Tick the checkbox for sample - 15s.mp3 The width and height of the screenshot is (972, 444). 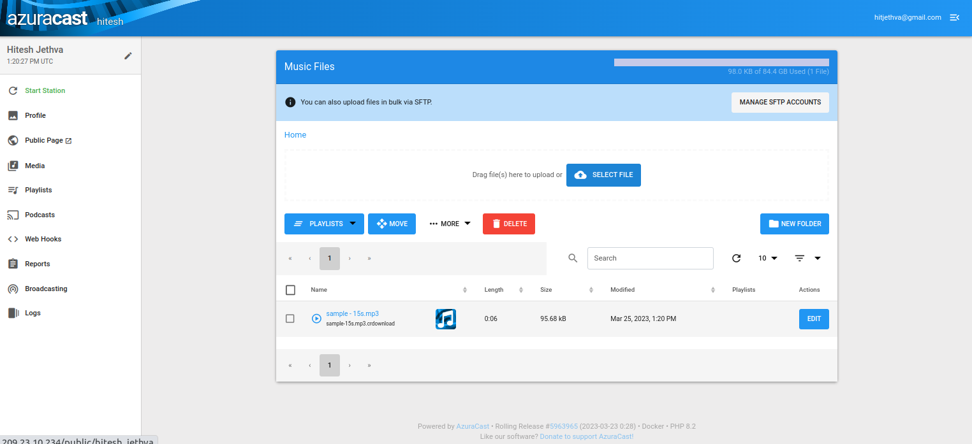click(x=290, y=319)
